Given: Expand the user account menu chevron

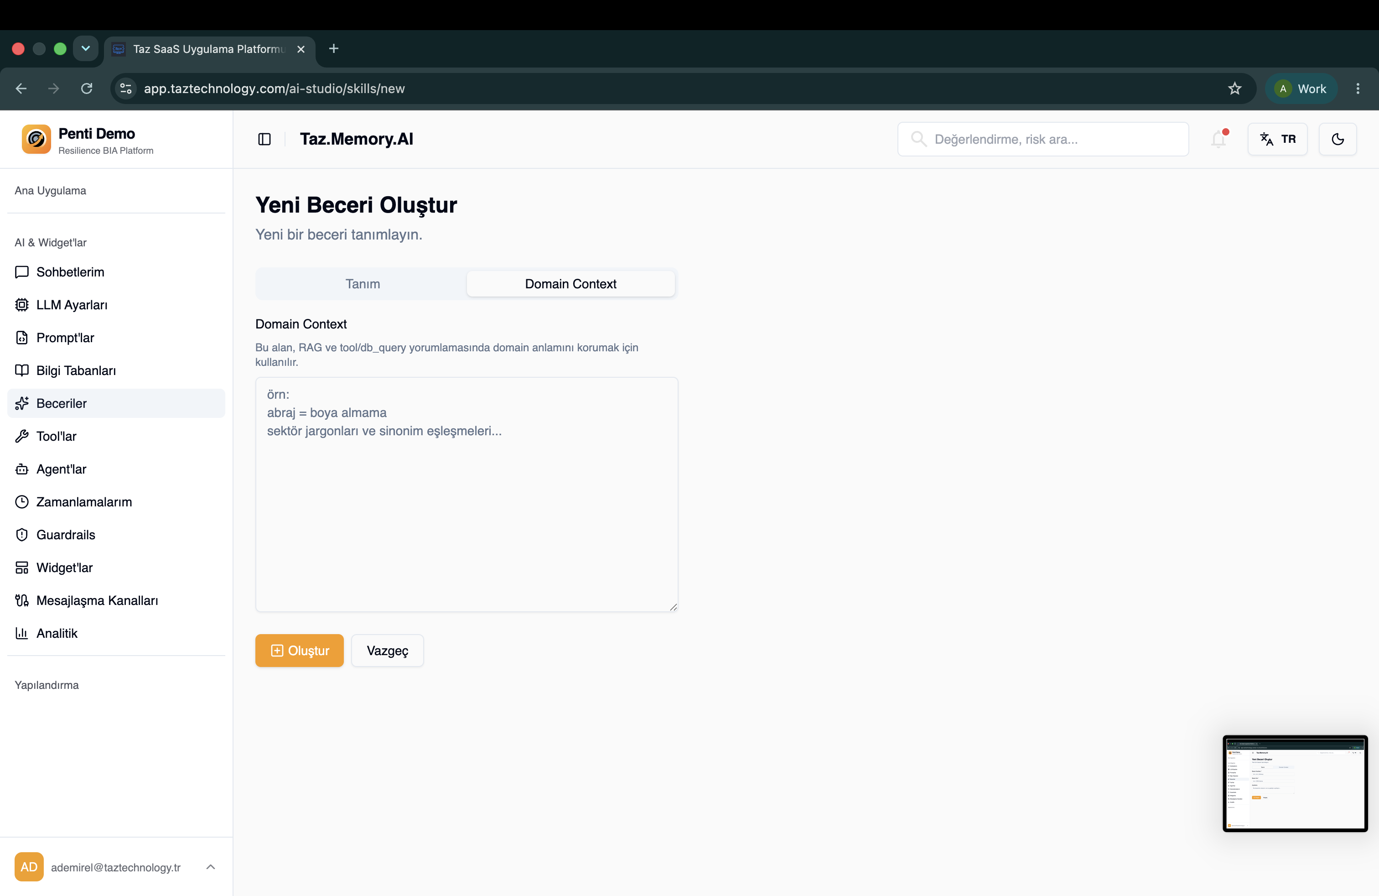Looking at the screenshot, I should click(211, 866).
